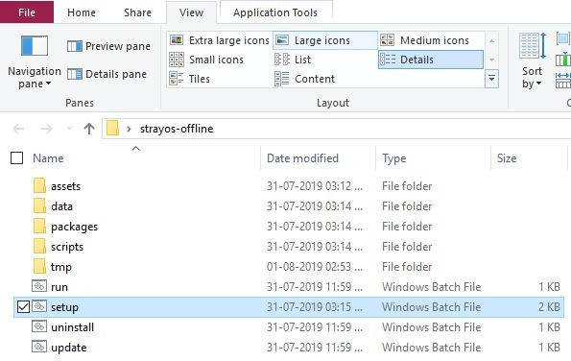Select the update batch file icon
The image size is (571, 361).
point(39,347)
